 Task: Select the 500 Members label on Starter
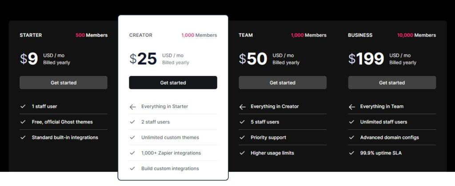point(92,35)
